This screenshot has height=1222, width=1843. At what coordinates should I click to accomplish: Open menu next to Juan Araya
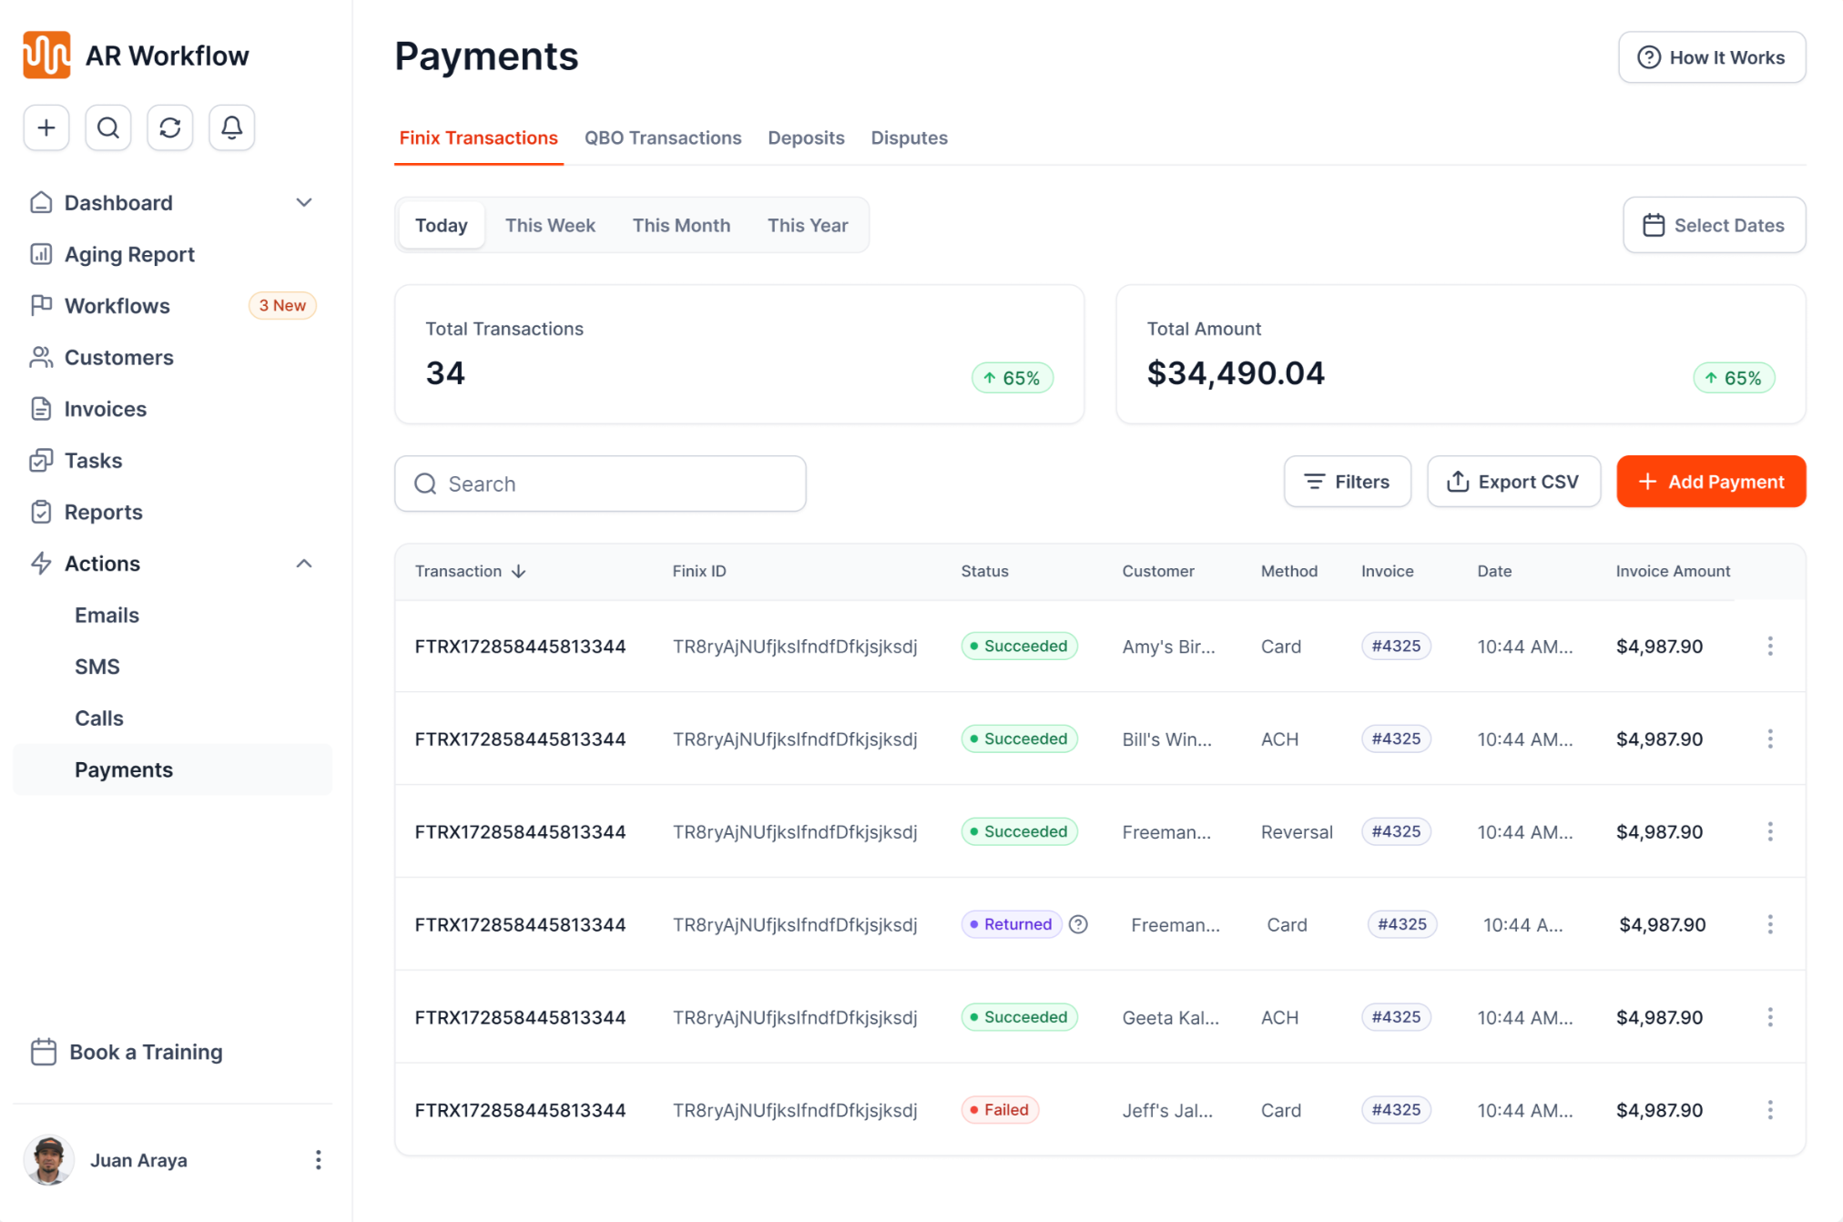318,1159
